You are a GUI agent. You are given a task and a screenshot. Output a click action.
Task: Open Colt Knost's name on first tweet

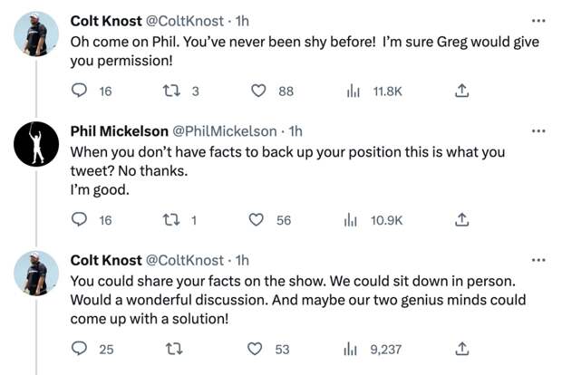tap(106, 21)
